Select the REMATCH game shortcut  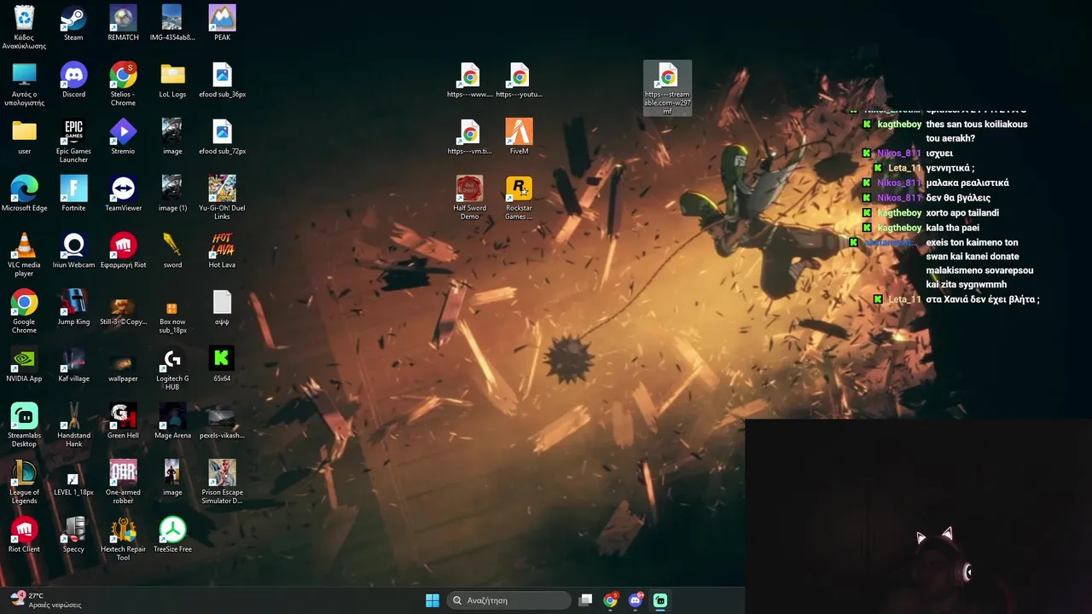click(123, 24)
